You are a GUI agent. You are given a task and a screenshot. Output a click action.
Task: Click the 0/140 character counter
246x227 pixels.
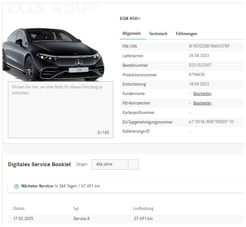click(x=103, y=132)
